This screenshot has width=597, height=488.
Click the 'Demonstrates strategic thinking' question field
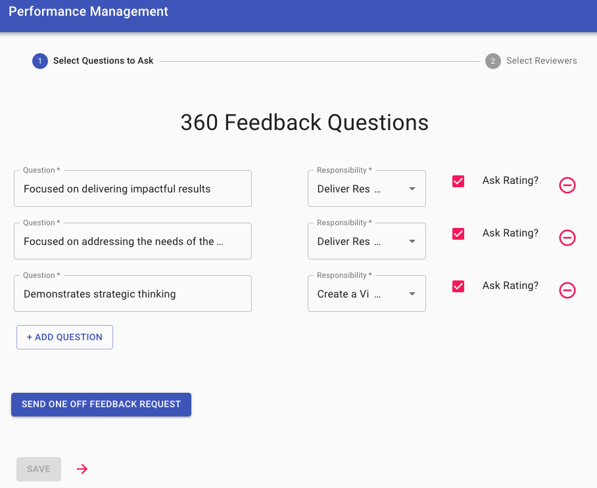pos(133,294)
